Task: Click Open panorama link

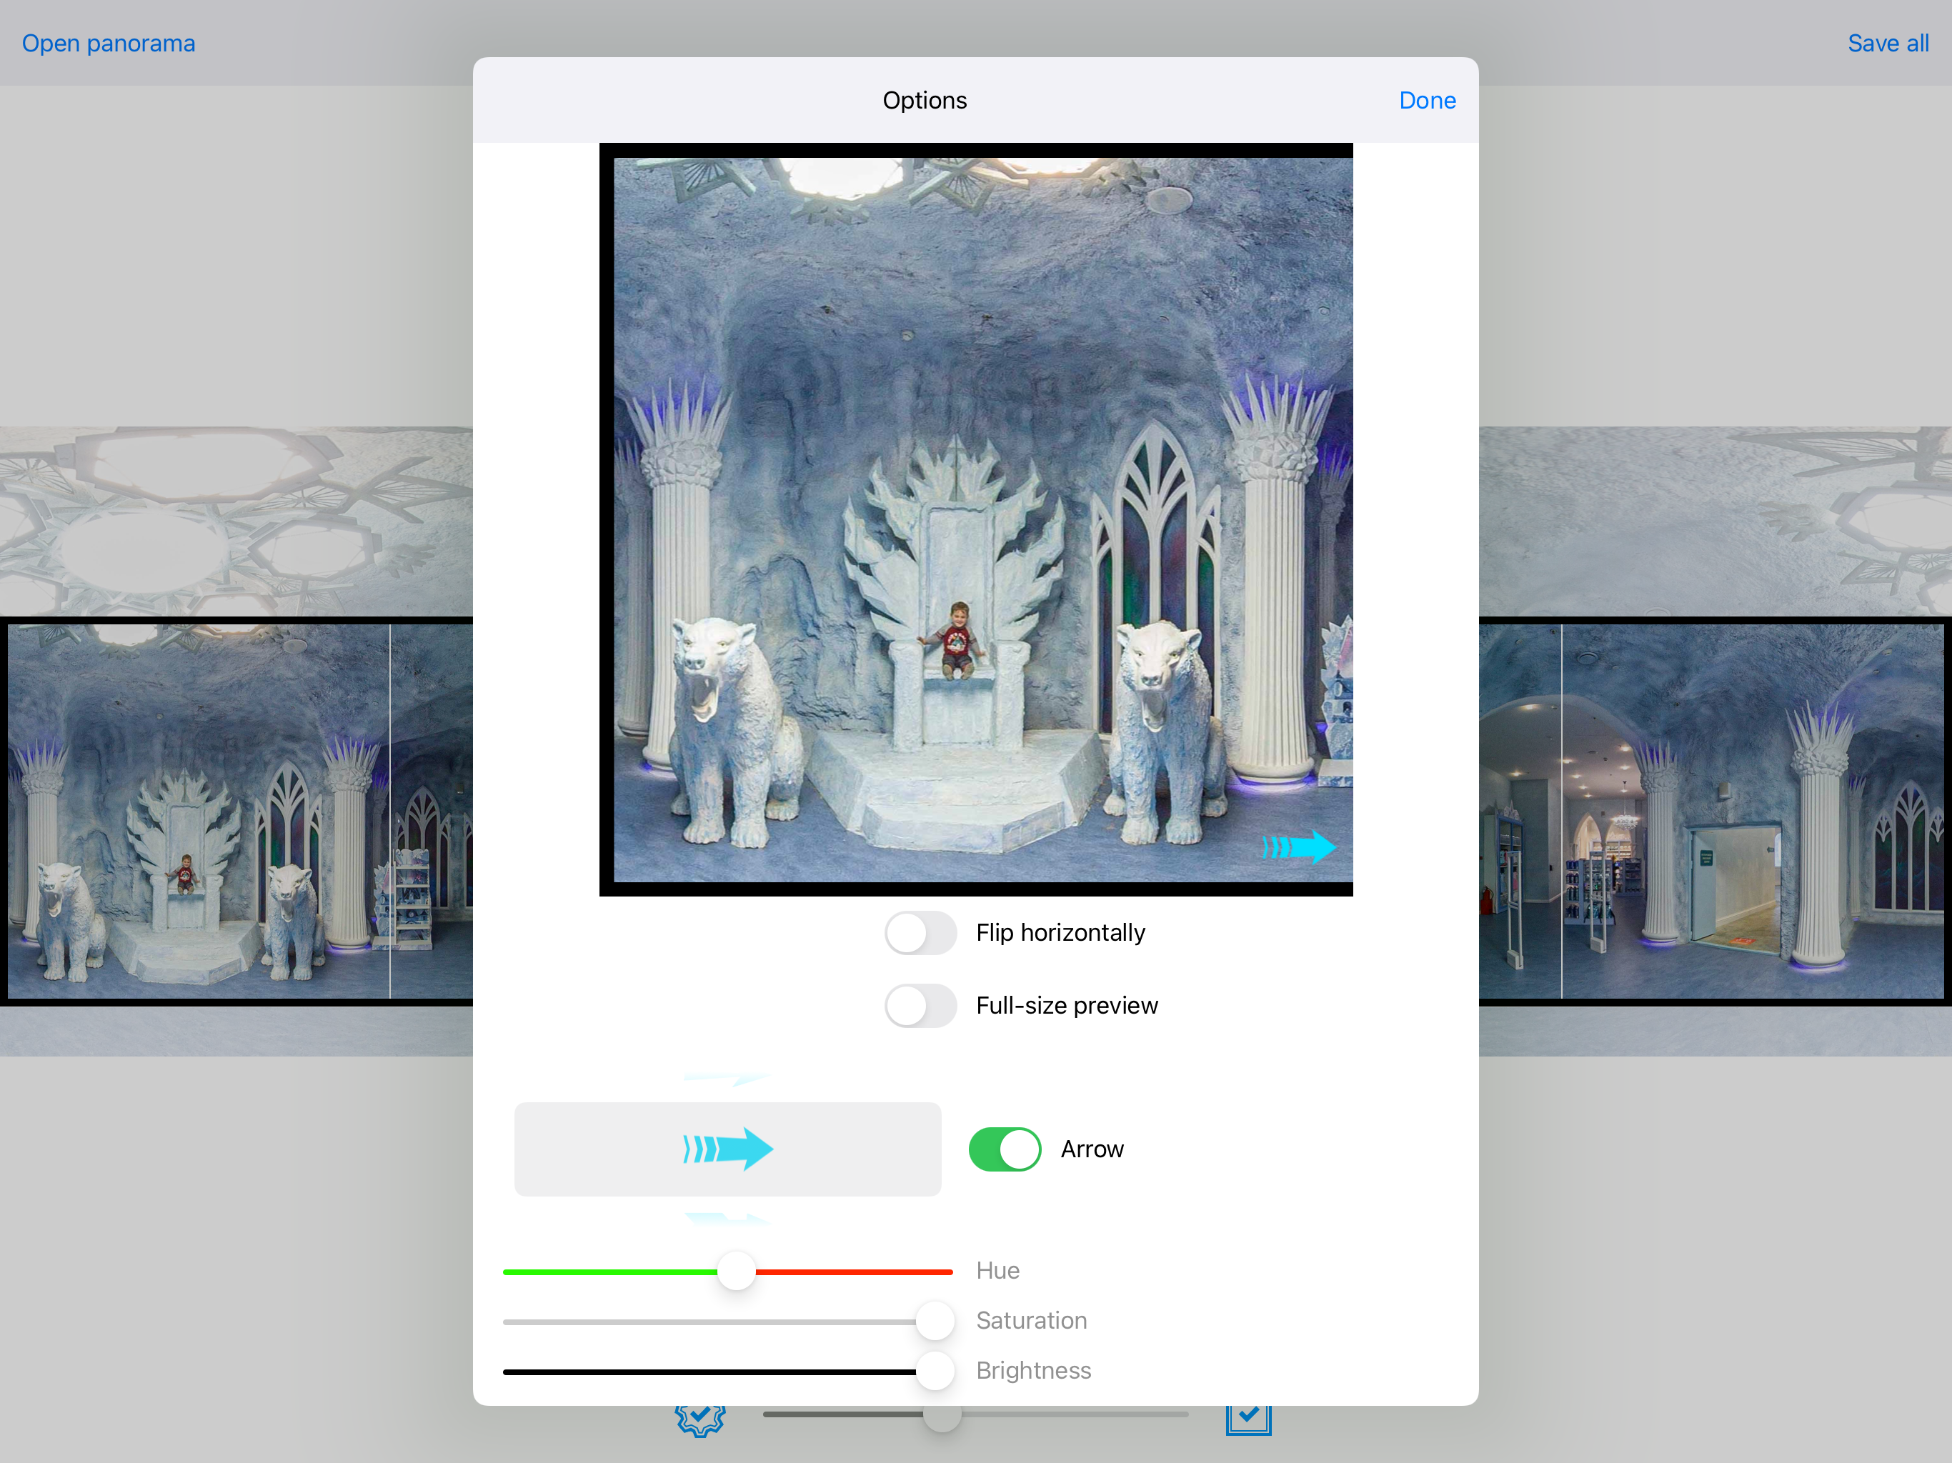Action: (x=109, y=44)
